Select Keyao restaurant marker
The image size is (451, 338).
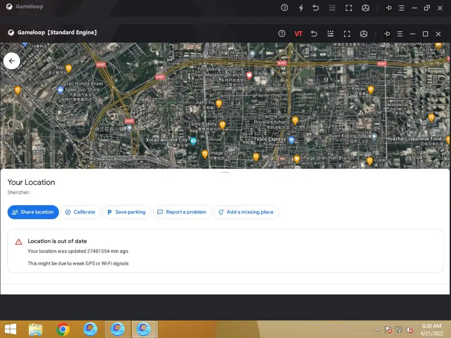(x=371, y=90)
